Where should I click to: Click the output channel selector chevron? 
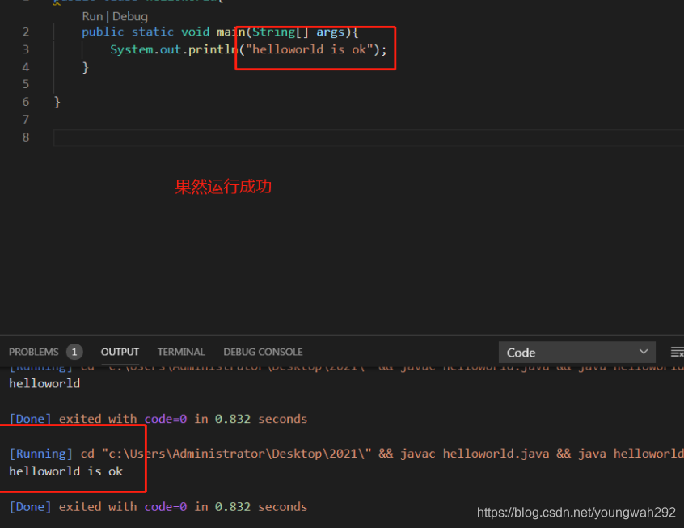(644, 353)
